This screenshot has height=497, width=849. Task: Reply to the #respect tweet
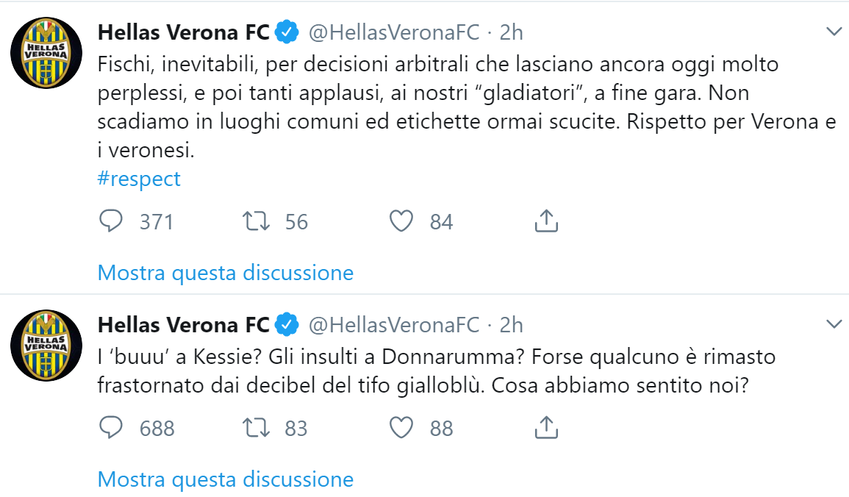110,221
